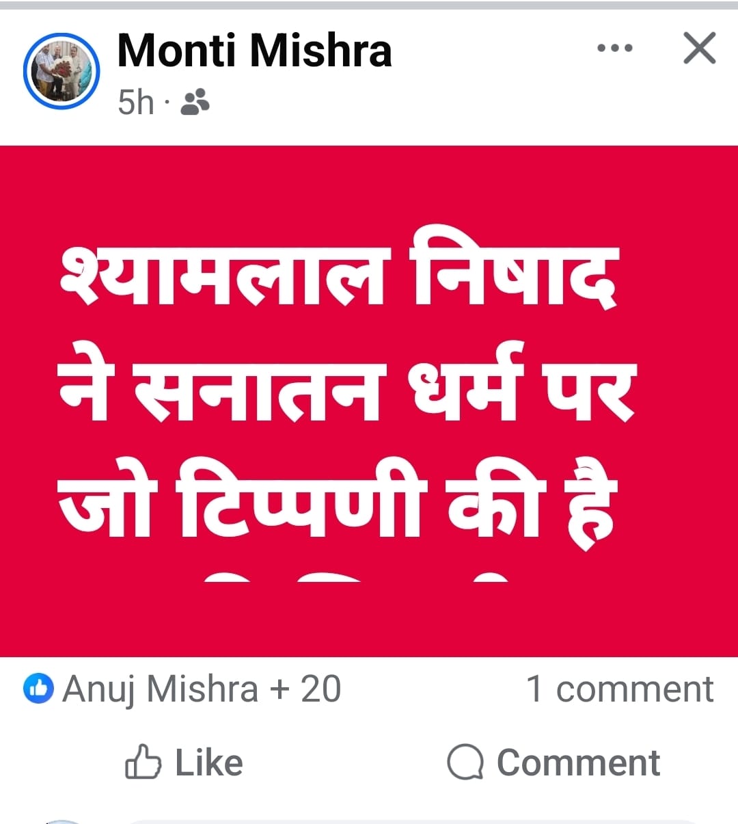Tap the thumbs-up outline icon
Screen dimensions: 738x824
143,762
